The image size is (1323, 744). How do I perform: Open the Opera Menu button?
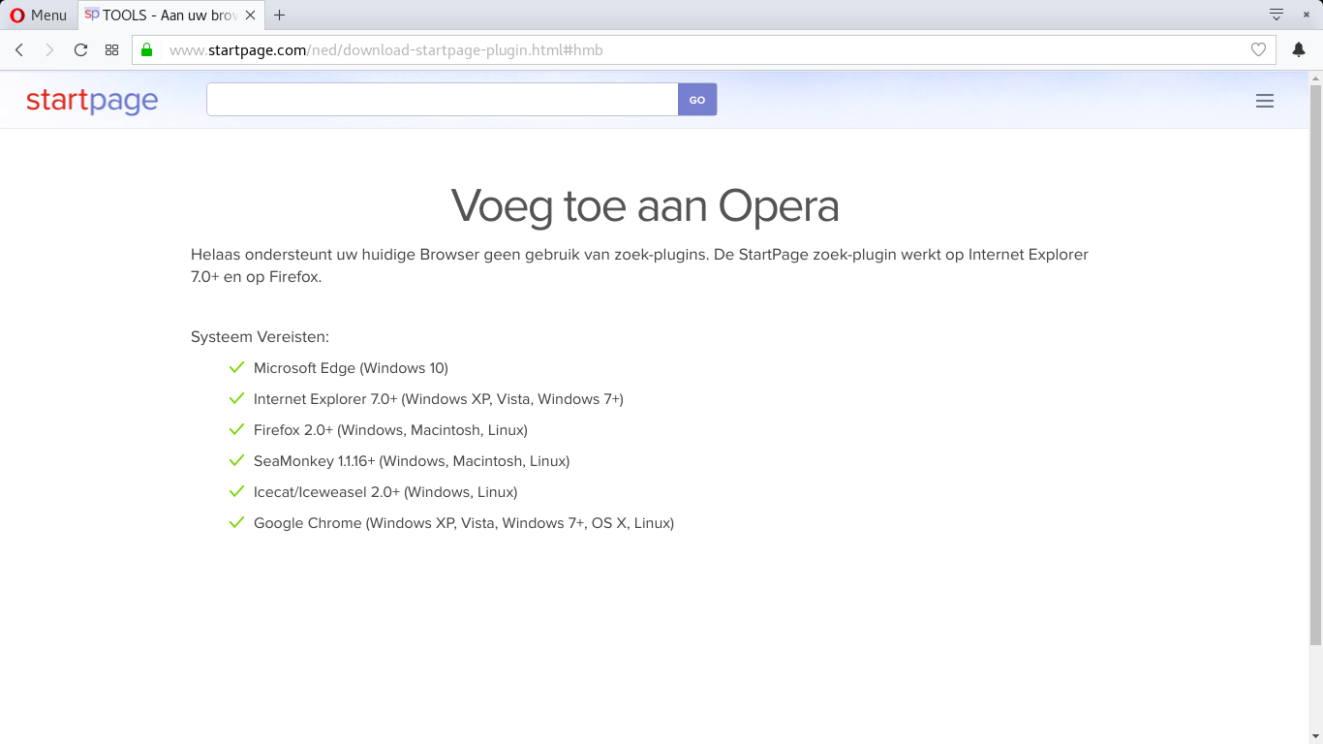pyautogui.click(x=39, y=15)
